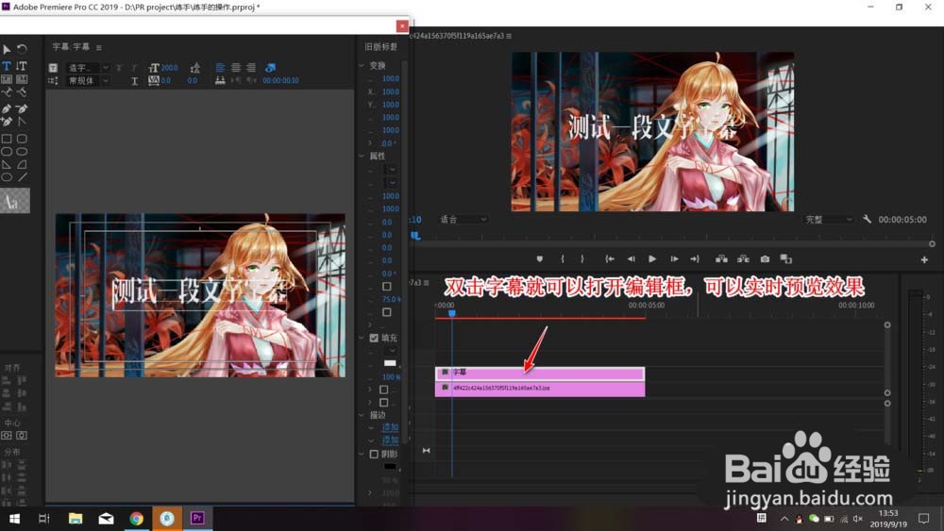The height and width of the screenshot is (531, 944).
Task: Select the Rotation tool in title editor
Action: (x=22, y=49)
